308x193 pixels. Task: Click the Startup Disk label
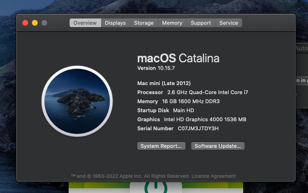tap(153, 110)
